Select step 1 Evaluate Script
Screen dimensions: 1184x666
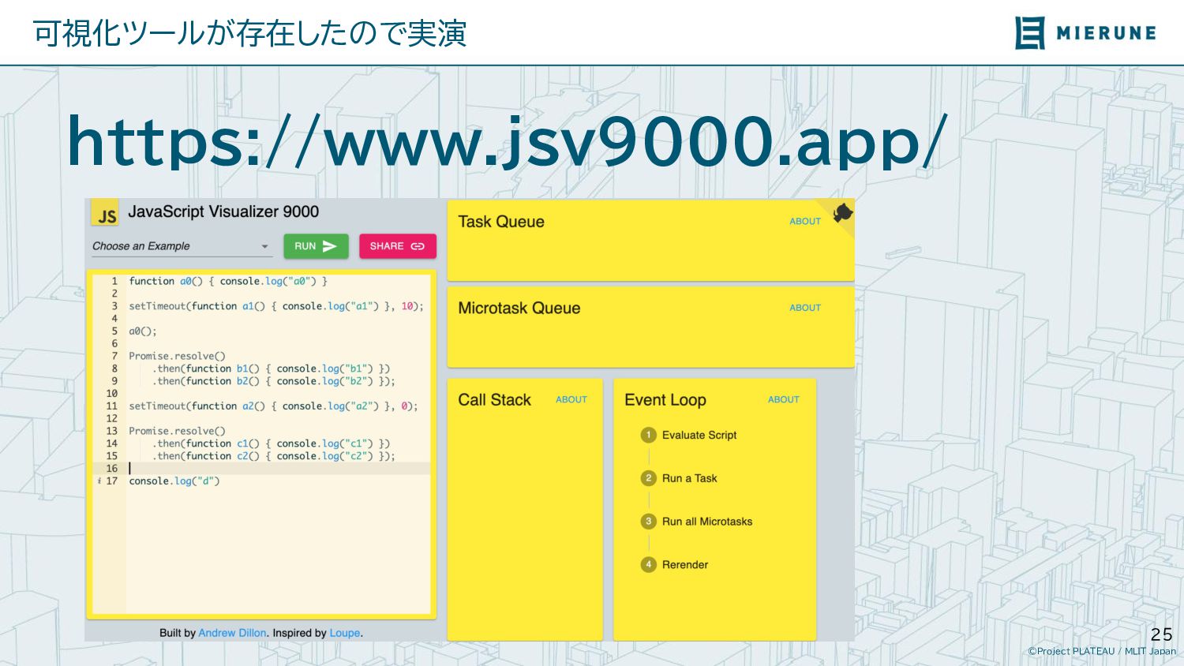689,435
